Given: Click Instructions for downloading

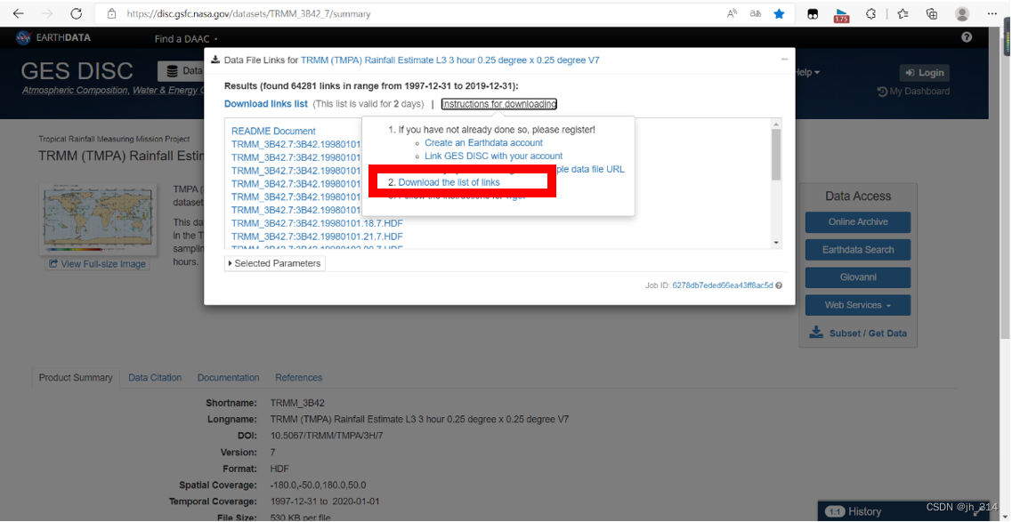Looking at the screenshot, I should [499, 104].
